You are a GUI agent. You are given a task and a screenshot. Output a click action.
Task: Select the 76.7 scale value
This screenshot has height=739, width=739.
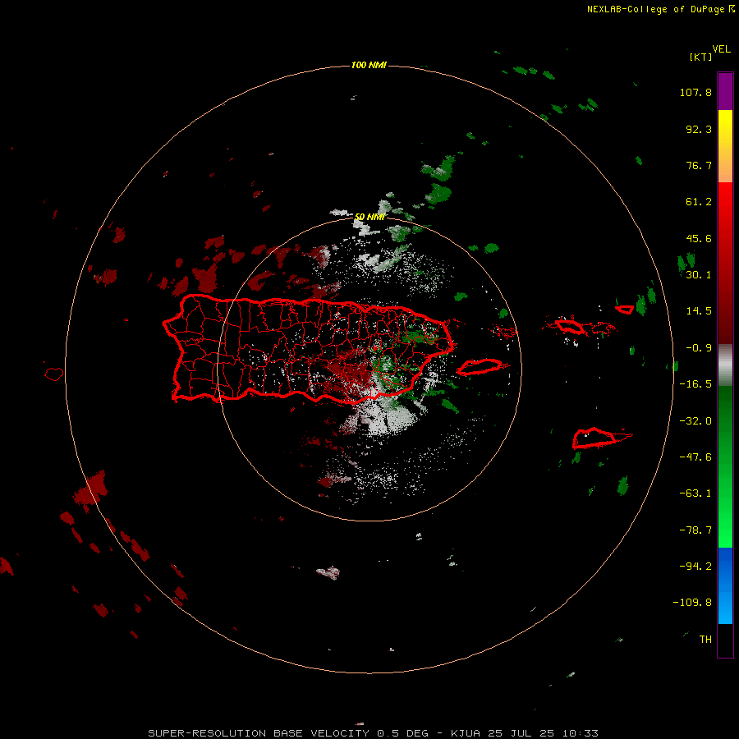pos(699,165)
